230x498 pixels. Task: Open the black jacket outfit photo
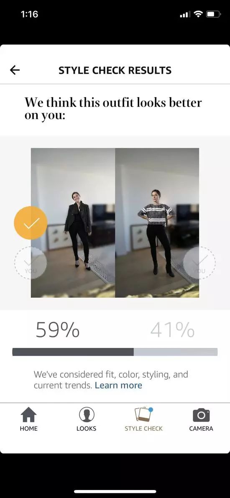[x=73, y=222]
